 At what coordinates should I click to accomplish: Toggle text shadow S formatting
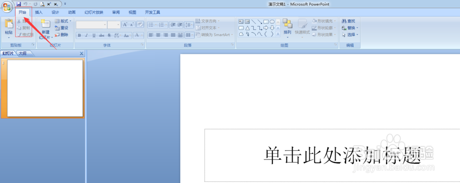109,35
